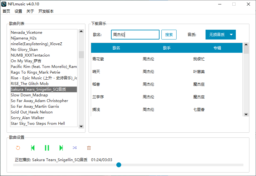The width and height of the screenshot is (256, 176).
Task: Select No Glory_Skan song
Action: [44, 49]
